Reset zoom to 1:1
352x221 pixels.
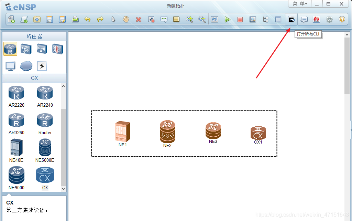(214, 19)
